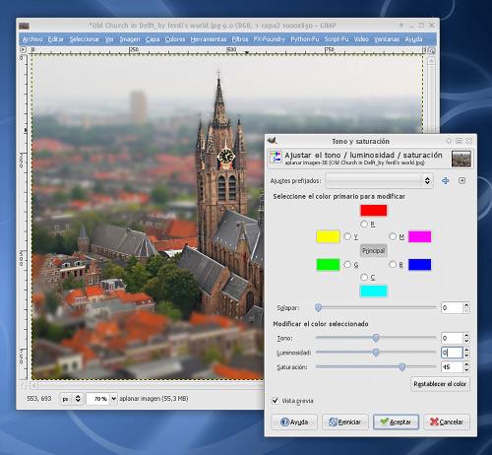The image size is (492, 455).
Task: Maximize the GIMP image window
Action: click(421, 26)
